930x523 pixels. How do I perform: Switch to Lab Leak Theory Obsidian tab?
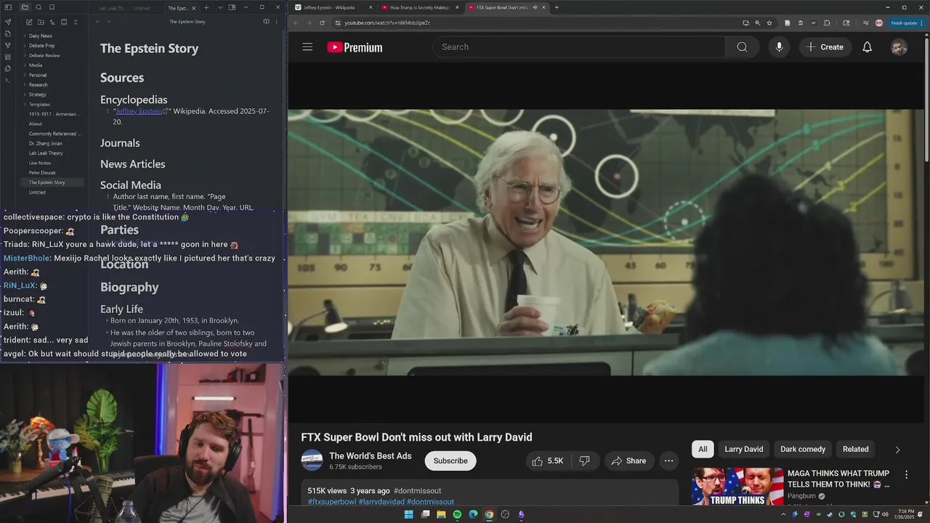[x=112, y=8]
